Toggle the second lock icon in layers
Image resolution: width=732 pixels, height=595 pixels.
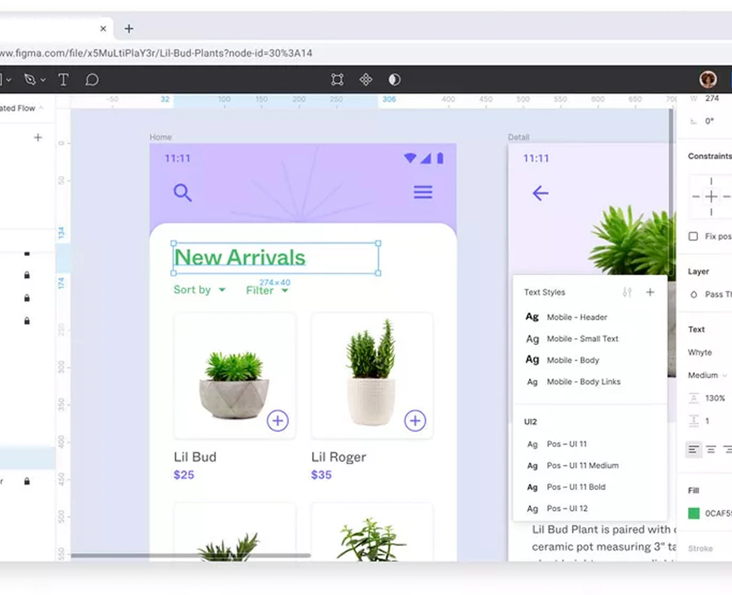pyautogui.click(x=27, y=298)
